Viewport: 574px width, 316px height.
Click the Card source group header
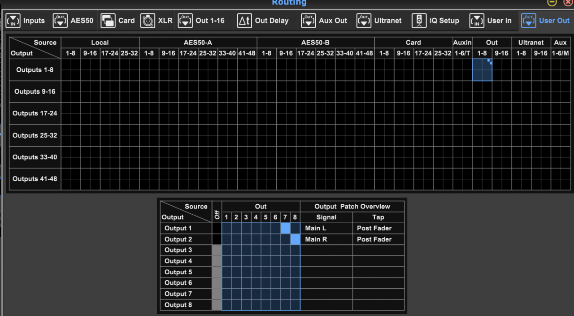click(x=413, y=43)
